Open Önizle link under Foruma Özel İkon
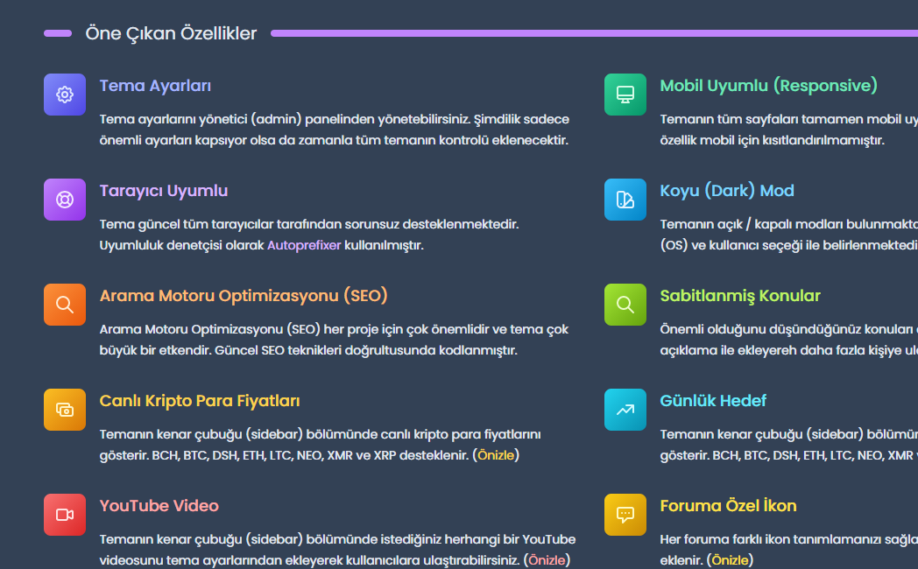 point(730,560)
